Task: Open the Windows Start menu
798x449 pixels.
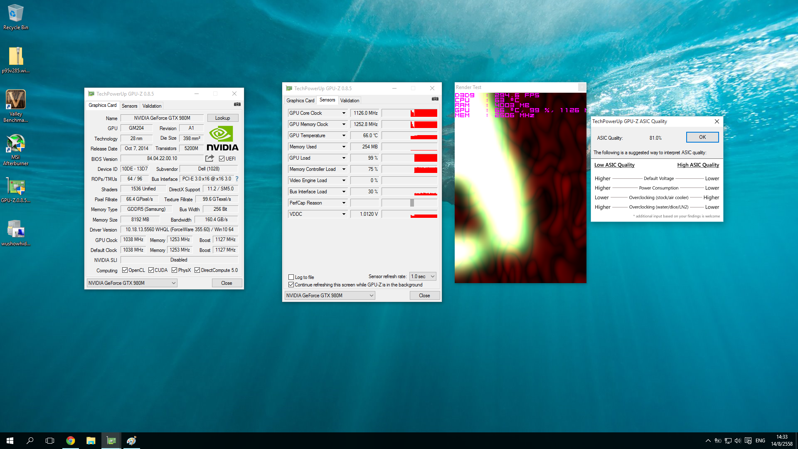Action: coord(10,441)
